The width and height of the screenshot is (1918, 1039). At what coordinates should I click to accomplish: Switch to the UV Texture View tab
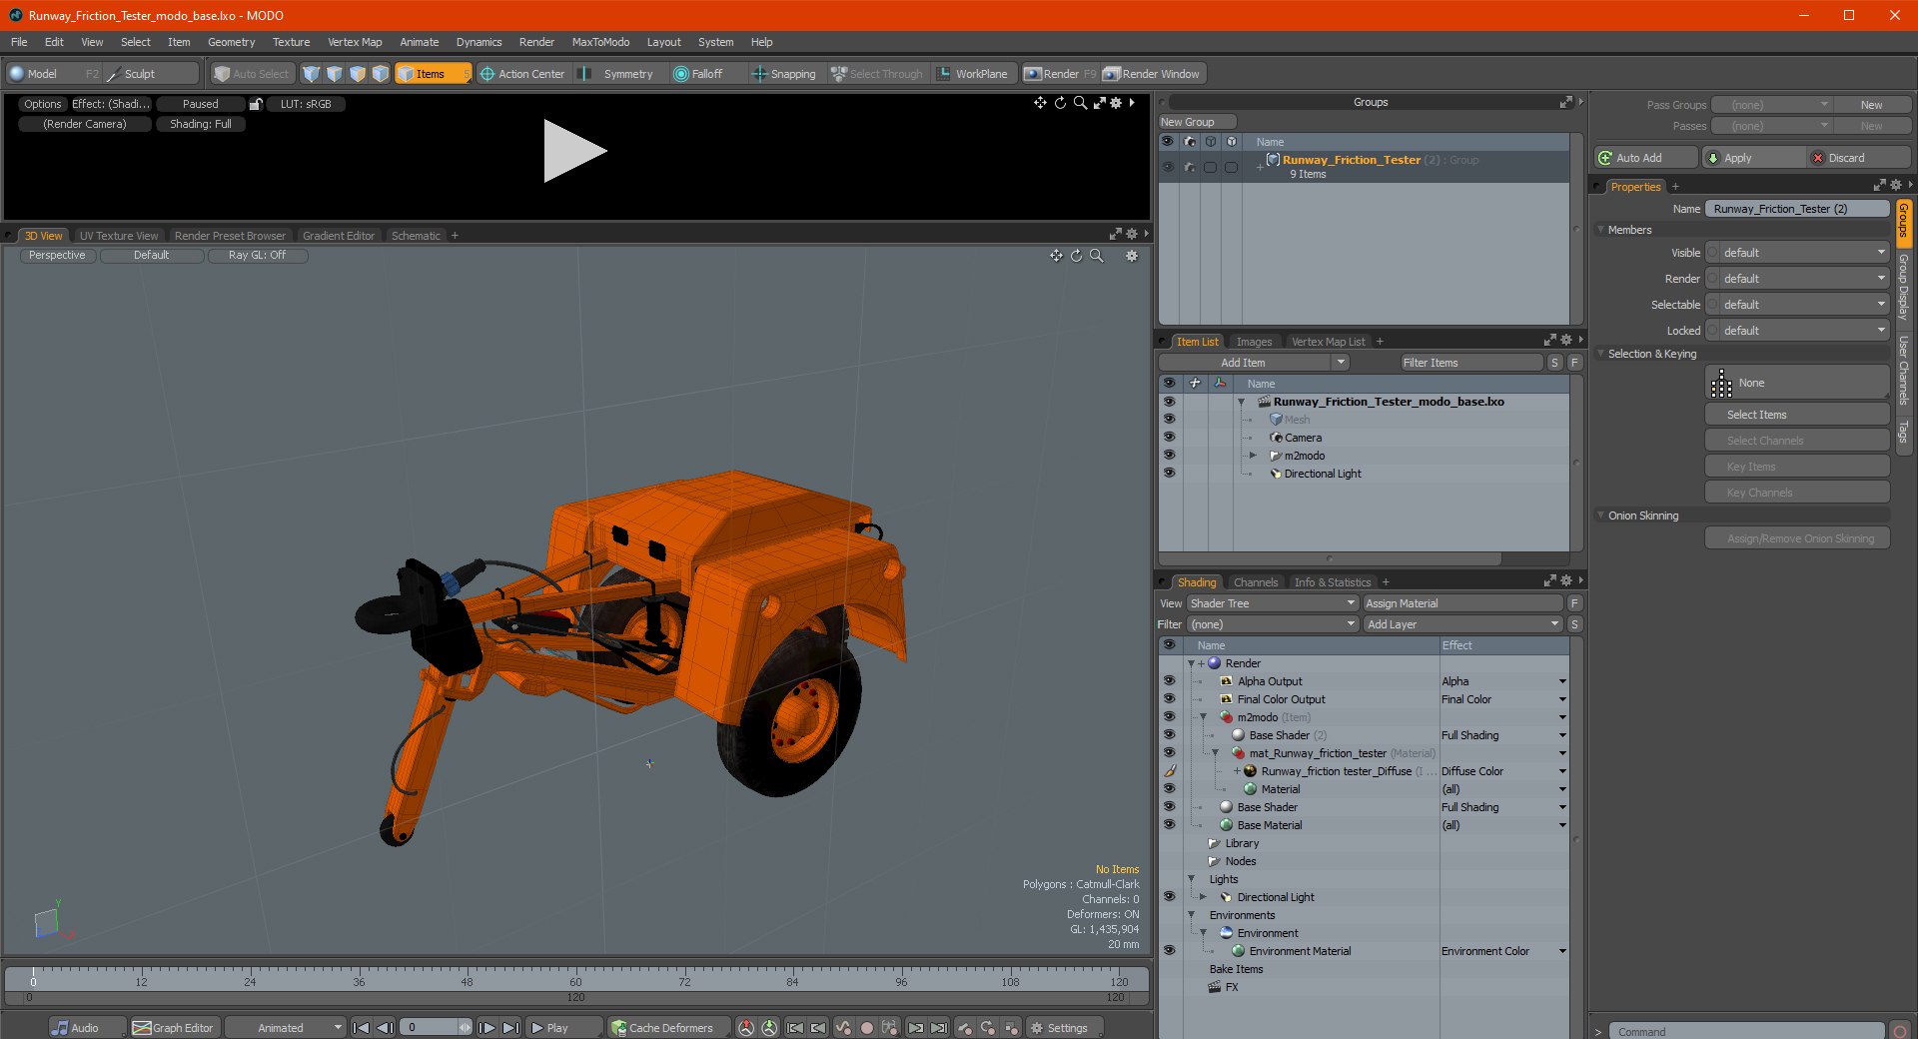click(119, 236)
